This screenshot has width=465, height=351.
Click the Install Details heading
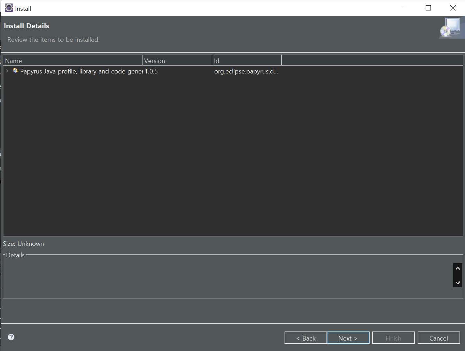(26, 26)
